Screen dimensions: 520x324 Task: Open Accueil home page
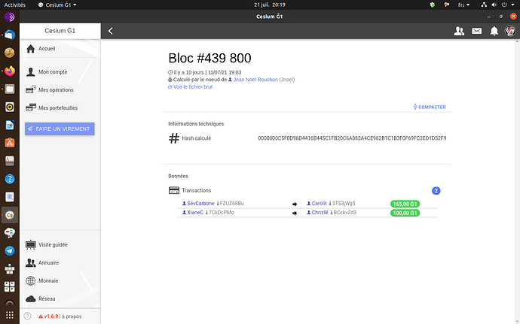[60, 49]
